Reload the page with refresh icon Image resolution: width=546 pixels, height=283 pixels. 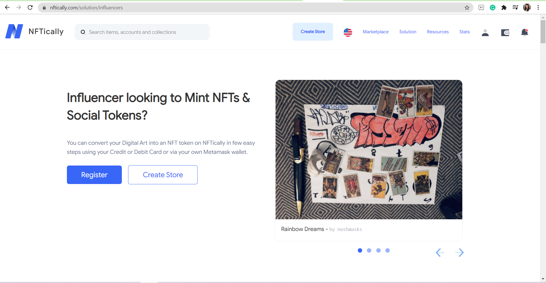30,7
